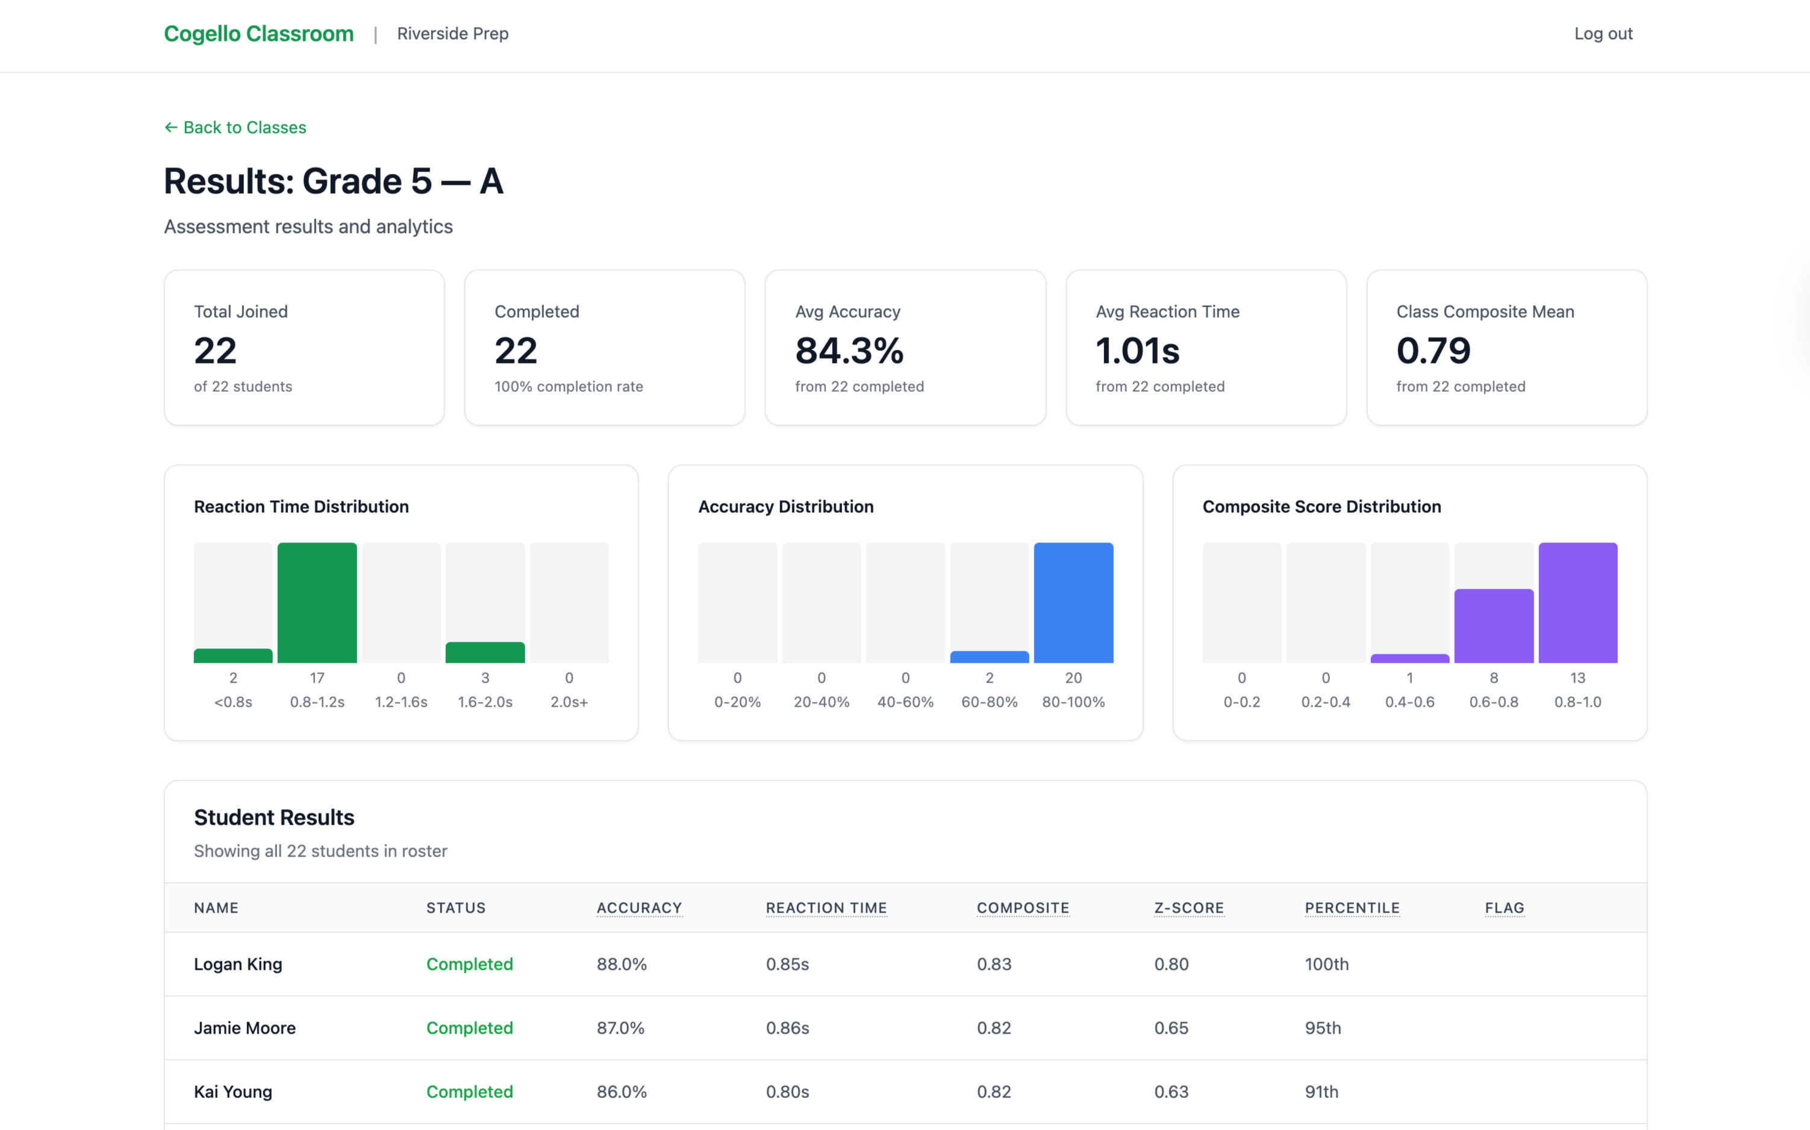Sort by the Accuracy column header
The height and width of the screenshot is (1130, 1810).
point(638,907)
